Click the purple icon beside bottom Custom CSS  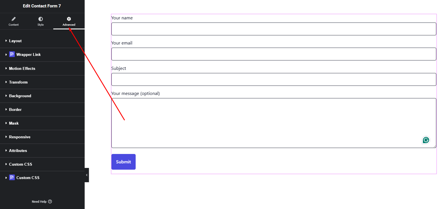click(12, 178)
